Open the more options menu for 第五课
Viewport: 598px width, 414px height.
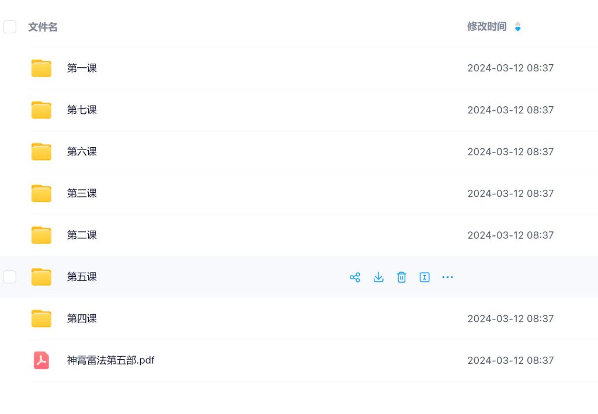click(x=447, y=277)
